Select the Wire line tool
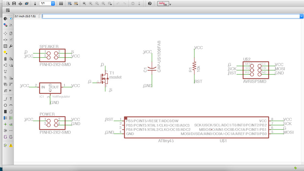Image resolution: width=304 pixels, height=171 pixels. (5, 99)
